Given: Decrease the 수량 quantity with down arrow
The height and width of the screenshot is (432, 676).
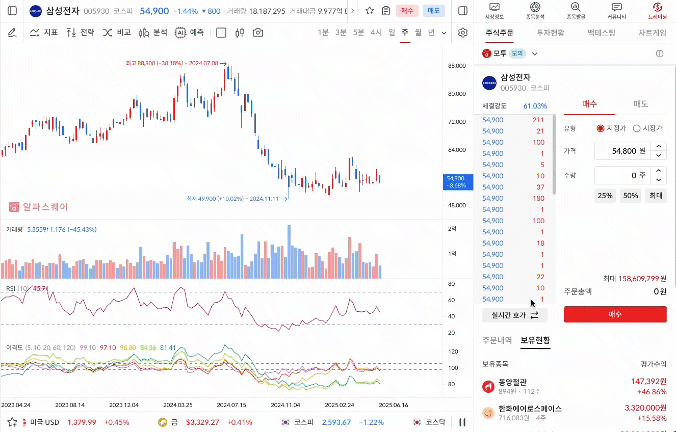Looking at the screenshot, I should pyautogui.click(x=659, y=180).
